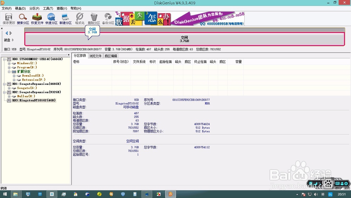Select Download(E:) partition in tree
The image size is (351, 198).
pyautogui.click(x=33, y=76)
